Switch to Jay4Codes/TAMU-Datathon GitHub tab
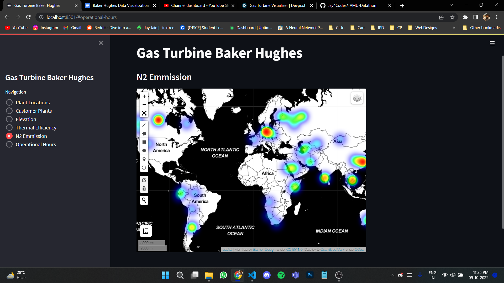Screen dimensions: 504x283 352,6
